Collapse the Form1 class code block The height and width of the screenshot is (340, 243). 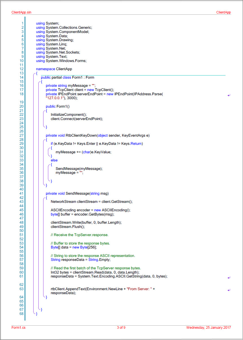(41, 81)
